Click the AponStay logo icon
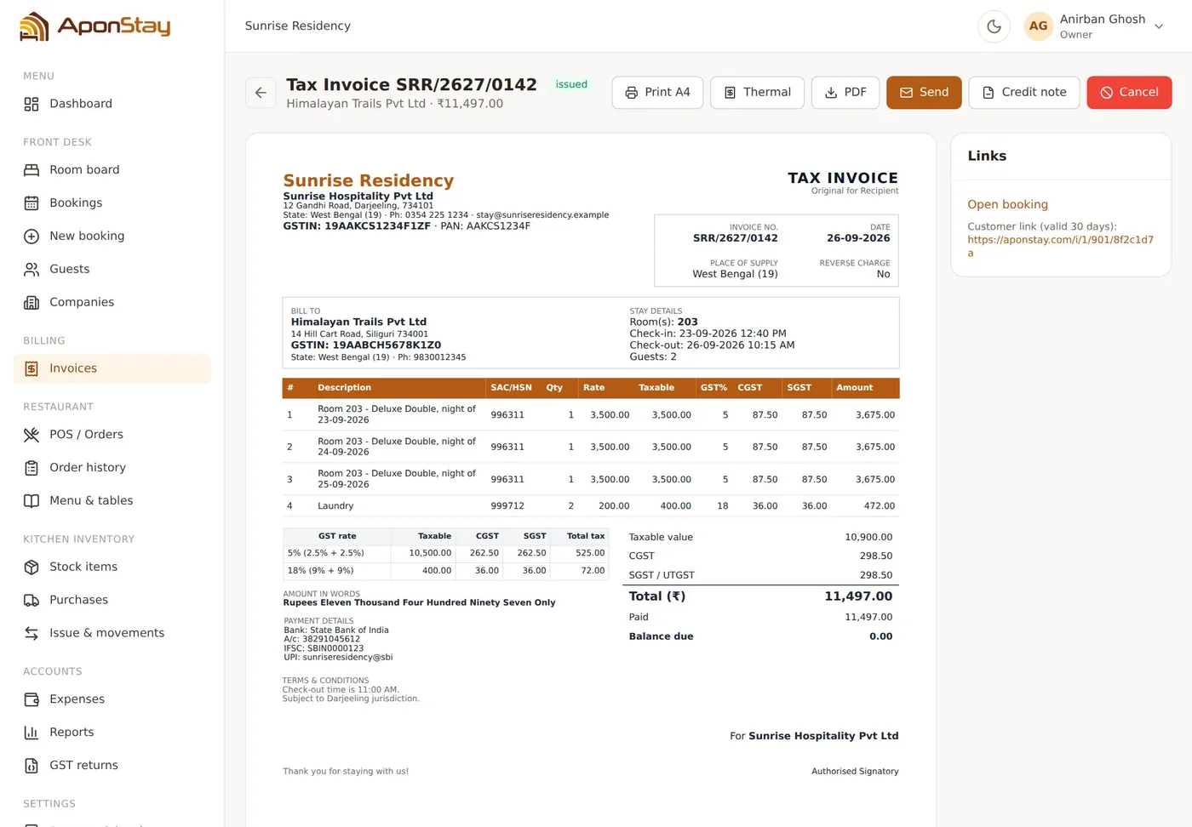 [34, 26]
